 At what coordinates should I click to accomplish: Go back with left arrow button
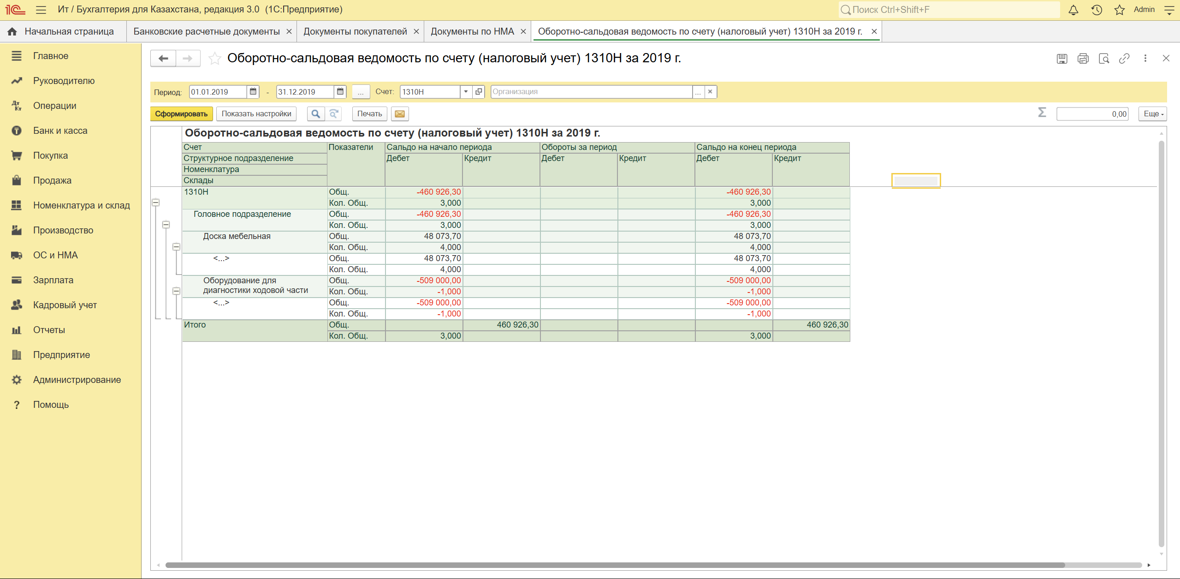[x=163, y=58]
